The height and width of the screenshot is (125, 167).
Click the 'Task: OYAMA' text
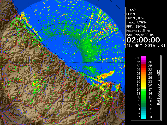(x=136, y=22)
